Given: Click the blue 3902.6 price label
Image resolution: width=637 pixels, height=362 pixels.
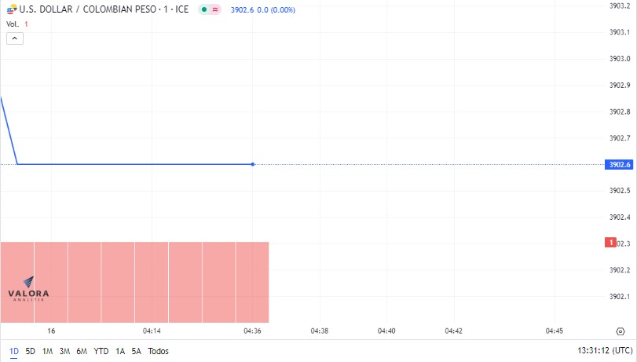Looking at the screenshot, I should click(619, 165).
